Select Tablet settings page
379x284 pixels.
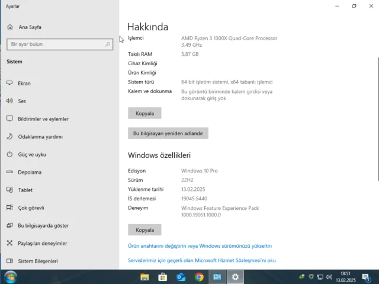[x=25, y=190]
